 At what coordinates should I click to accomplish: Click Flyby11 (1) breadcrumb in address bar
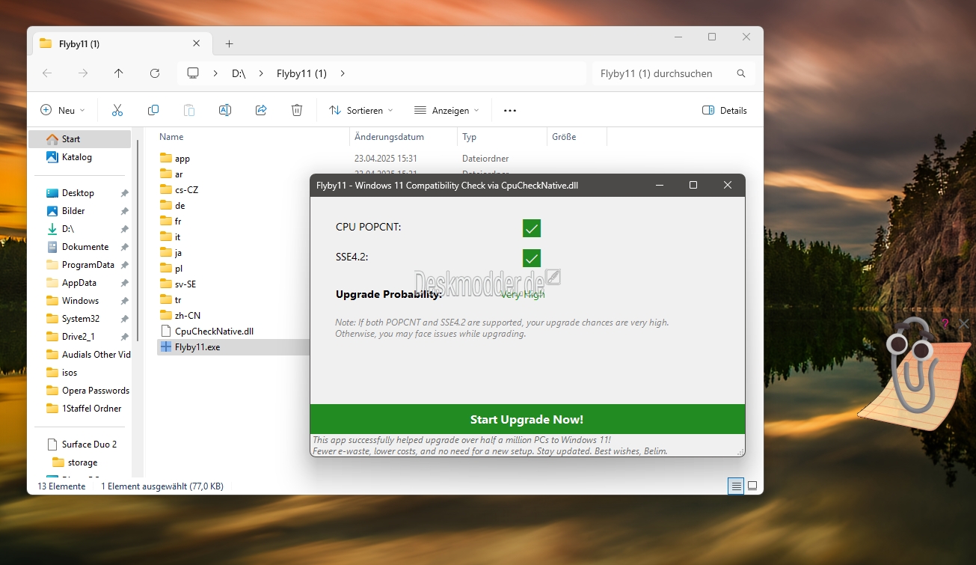pos(301,73)
